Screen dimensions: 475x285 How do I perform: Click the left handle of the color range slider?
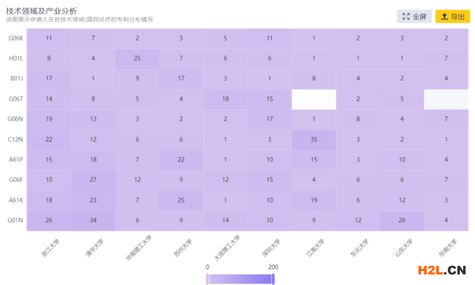coord(208,279)
